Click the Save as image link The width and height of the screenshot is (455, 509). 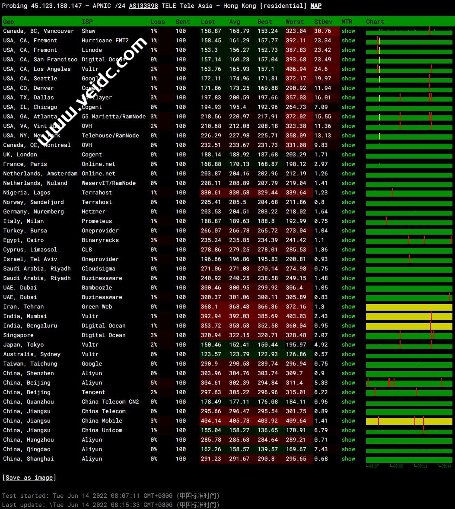pos(29,477)
